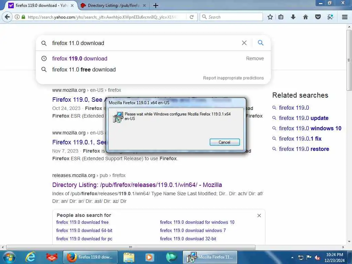Viewport: 352px width, 264px height.
Task: Close the Directory Listing tab
Action: 144,5
